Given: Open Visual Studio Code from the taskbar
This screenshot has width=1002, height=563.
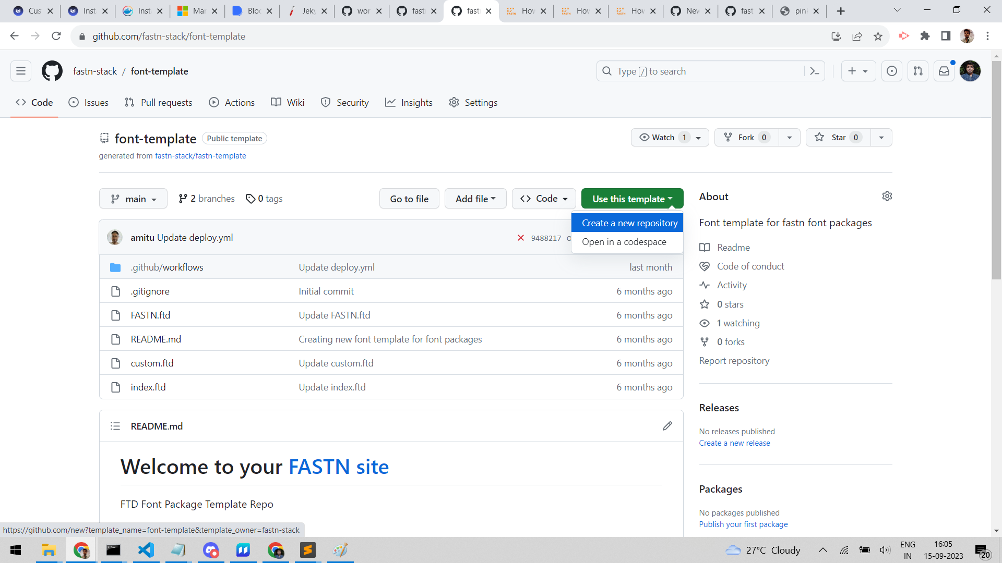Looking at the screenshot, I should tap(146, 550).
